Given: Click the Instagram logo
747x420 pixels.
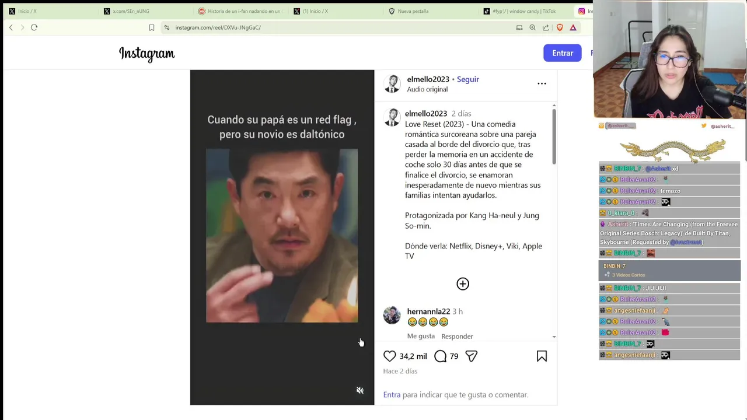Looking at the screenshot, I should (x=147, y=54).
